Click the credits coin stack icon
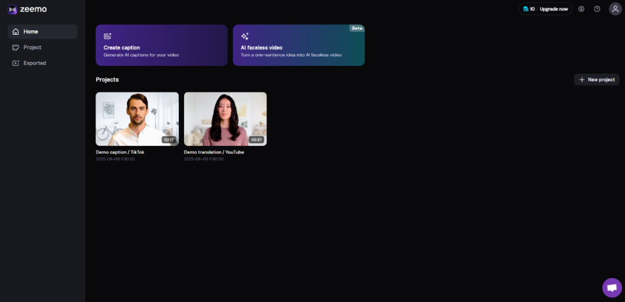Image resolution: width=625 pixels, height=302 pixels. click(x=525, y=9)
